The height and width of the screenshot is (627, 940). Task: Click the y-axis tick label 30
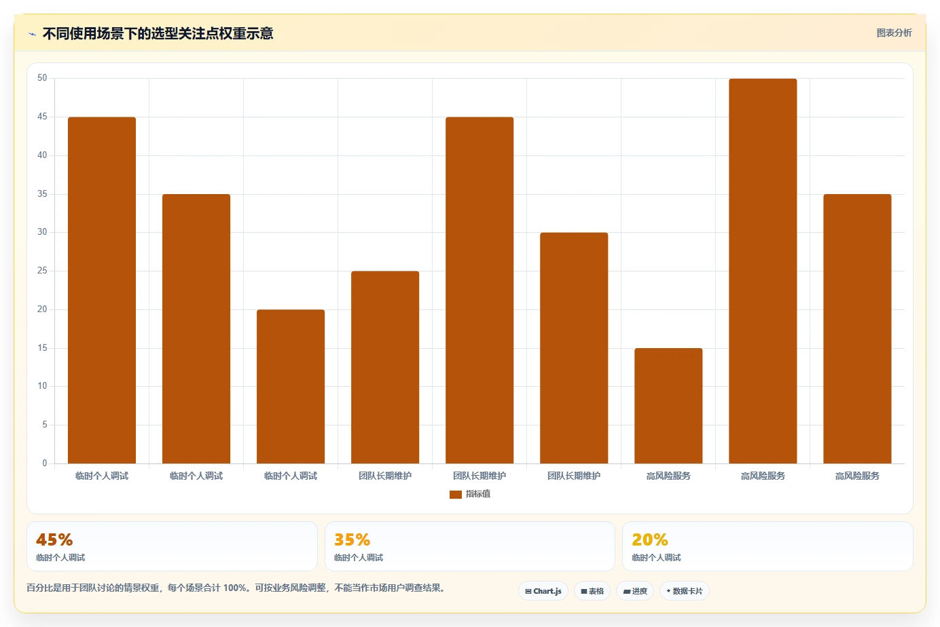point(43,232)
